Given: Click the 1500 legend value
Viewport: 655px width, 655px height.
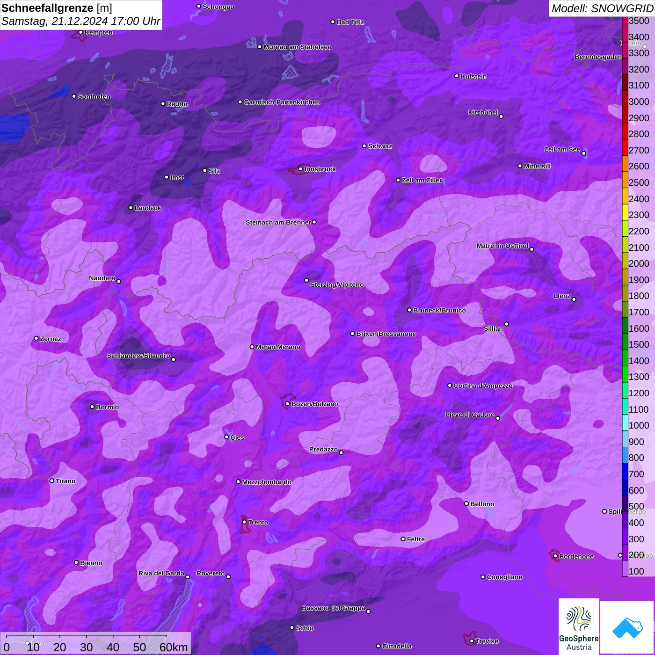Looking at the screenshot, I should tap(639, 344).
